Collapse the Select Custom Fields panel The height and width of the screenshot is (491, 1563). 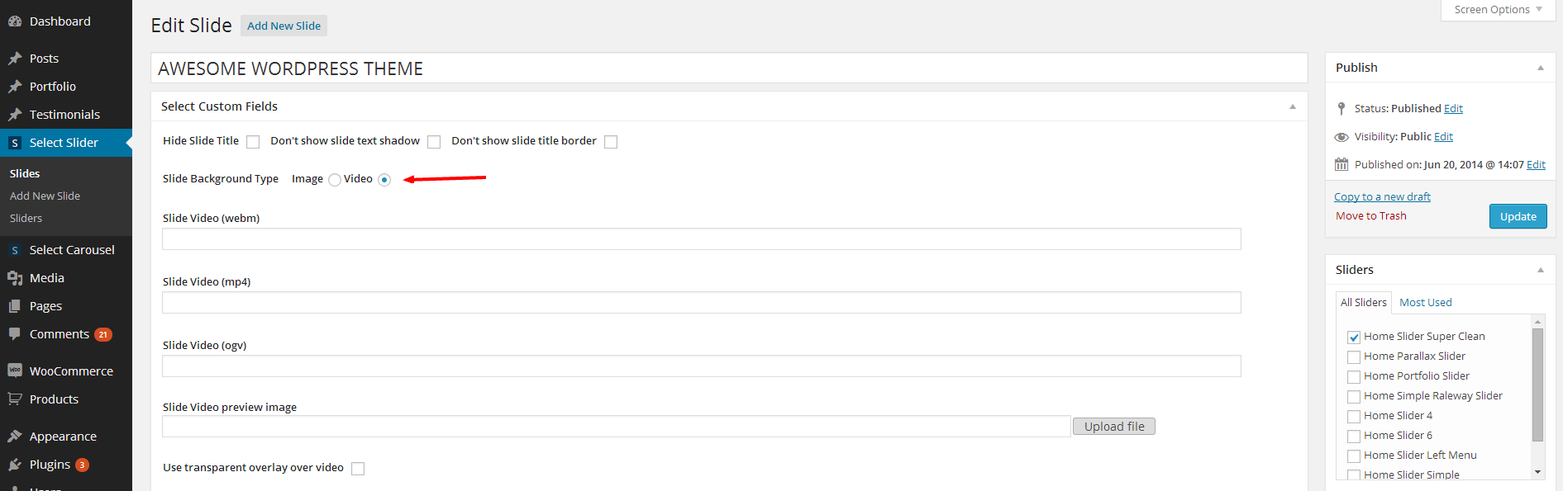coord(1293,106)
